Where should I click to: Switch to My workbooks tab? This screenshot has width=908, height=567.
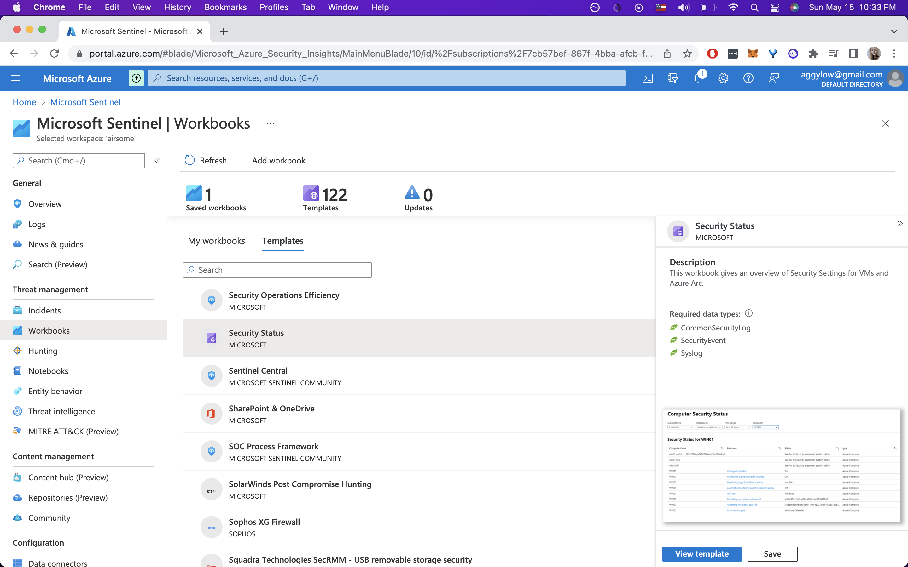pos(216,241)
